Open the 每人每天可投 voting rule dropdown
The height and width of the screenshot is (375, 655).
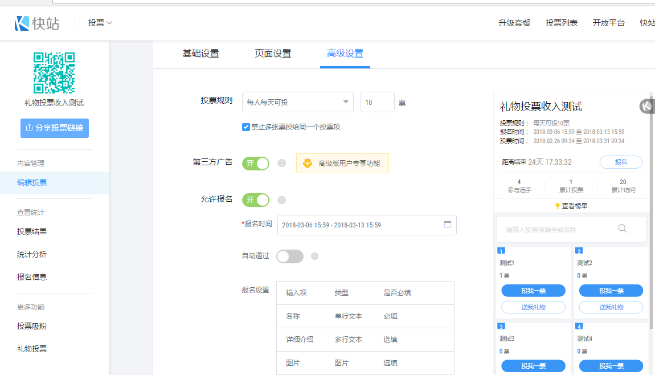pyautogui.click(x=297, y=103)
